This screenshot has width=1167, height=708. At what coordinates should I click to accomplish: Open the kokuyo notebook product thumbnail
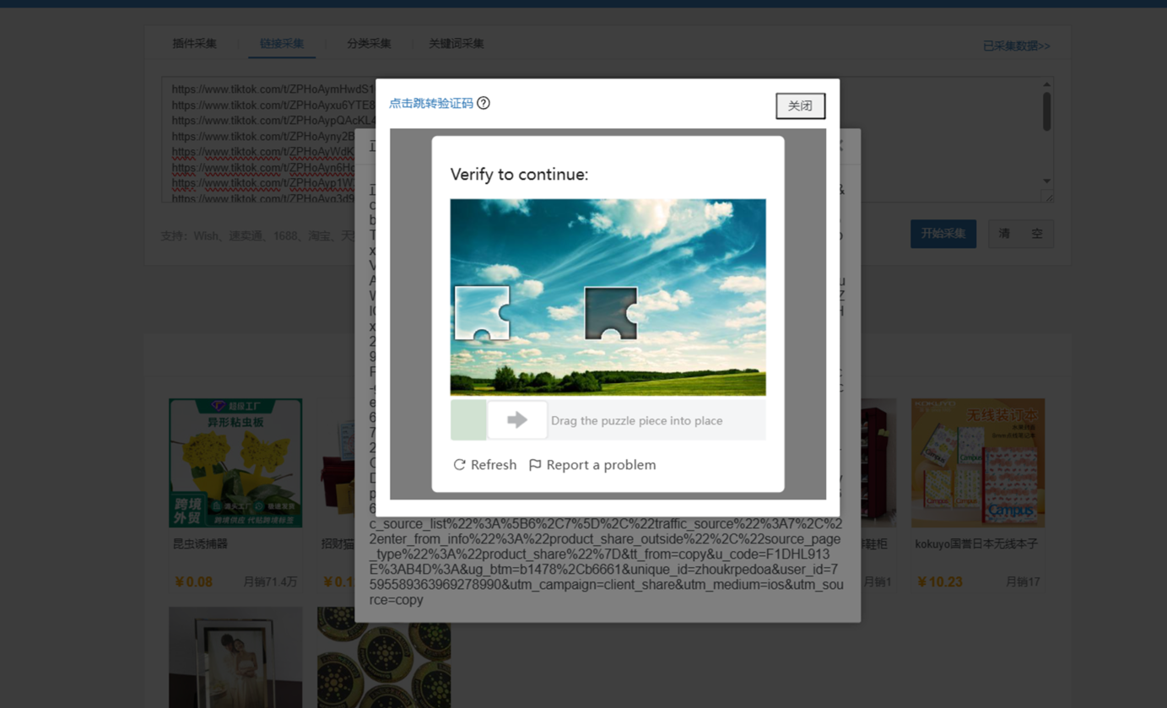tap(977, 462)
